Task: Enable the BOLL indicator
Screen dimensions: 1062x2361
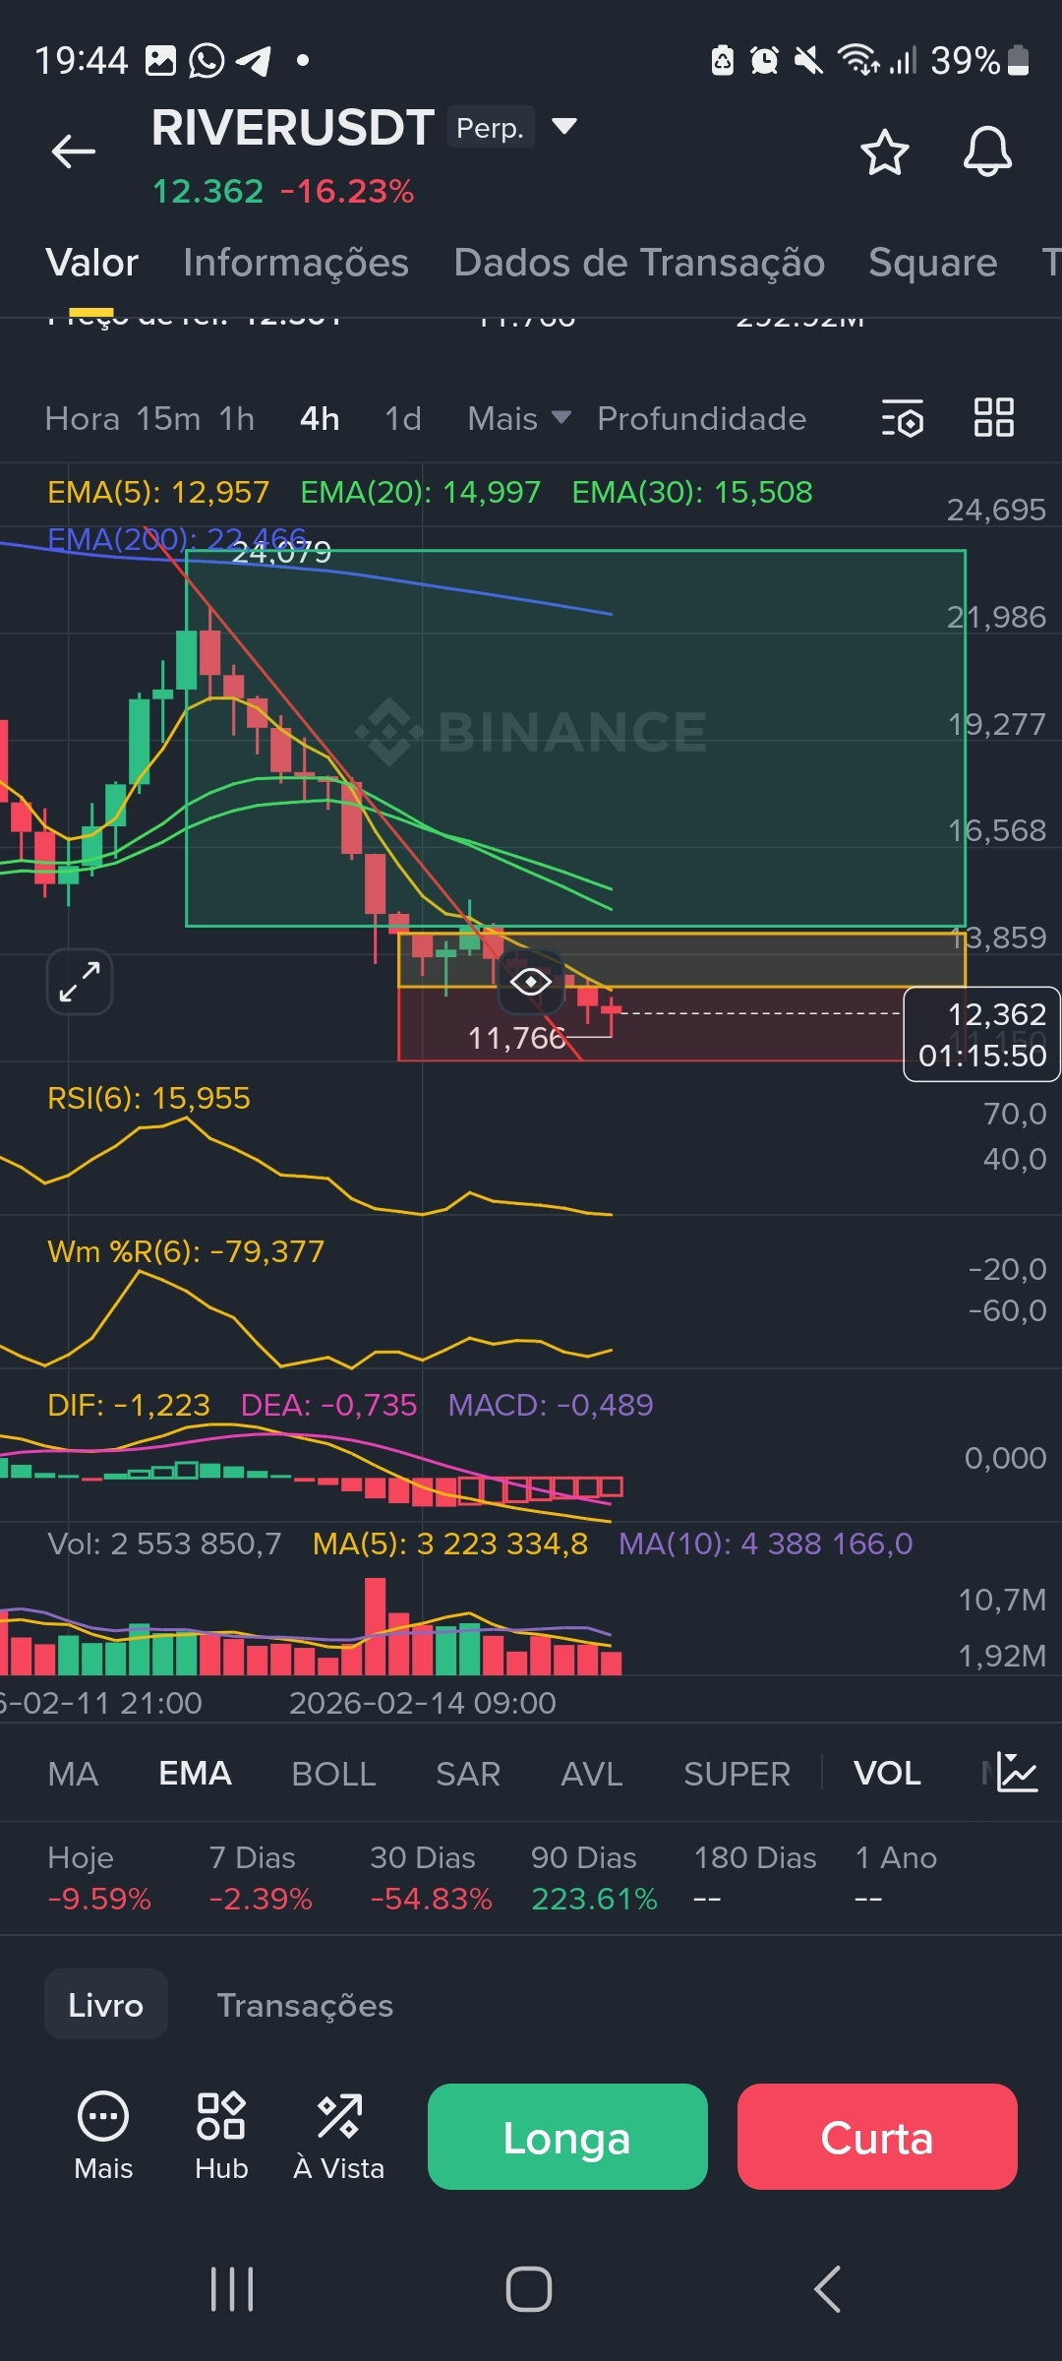Action: tap(333, 1774)
